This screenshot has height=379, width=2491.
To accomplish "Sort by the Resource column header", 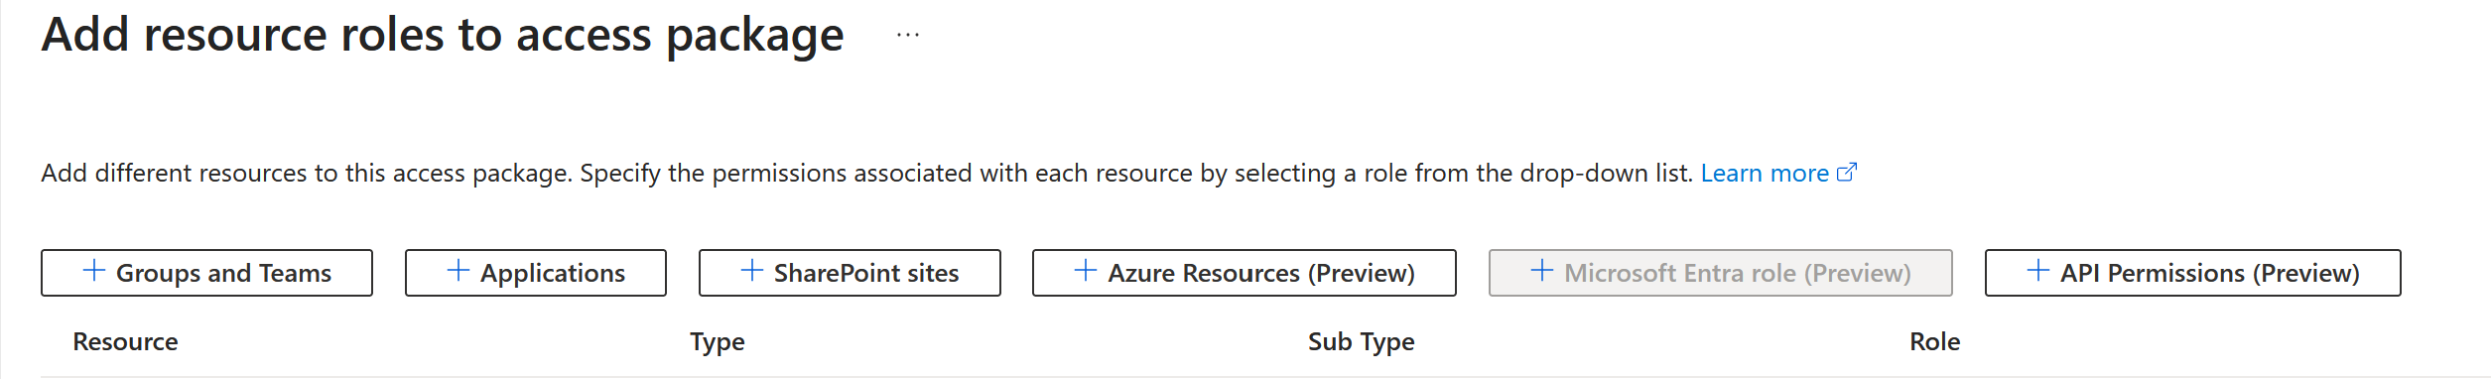I will (x=125, y=342).
